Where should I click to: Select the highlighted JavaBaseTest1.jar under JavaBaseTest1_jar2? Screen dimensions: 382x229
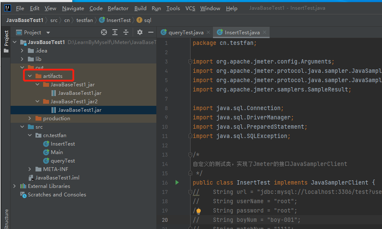click(x=79, y=110)
